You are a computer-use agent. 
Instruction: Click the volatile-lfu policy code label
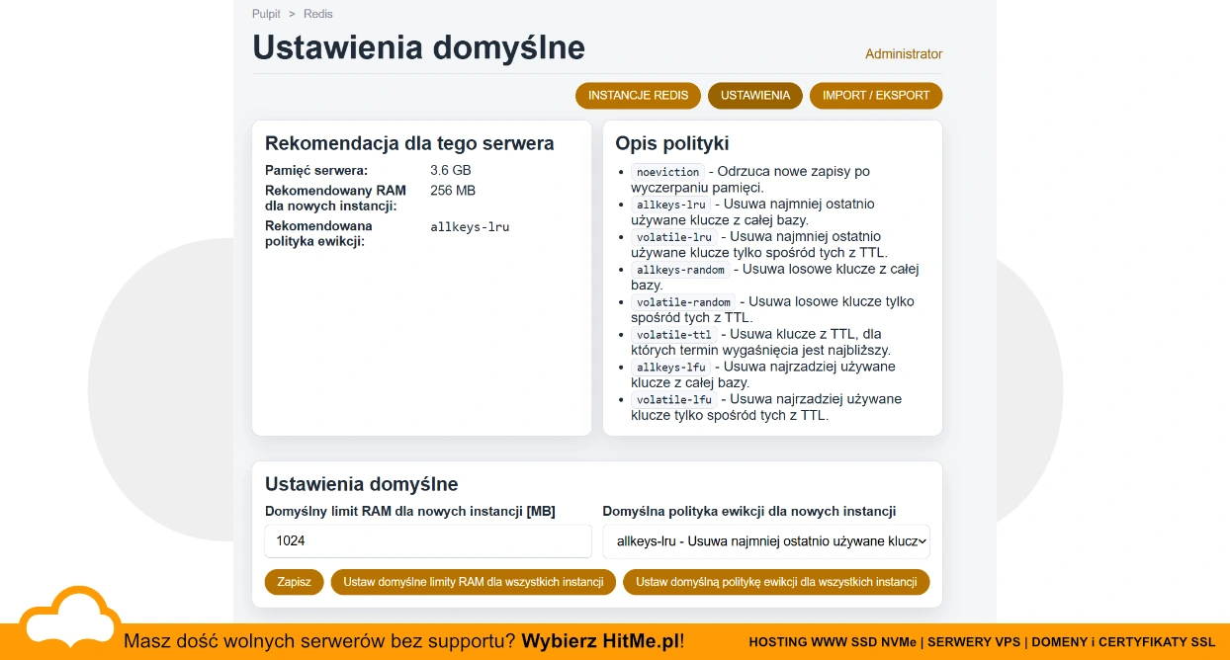click(x=674, y=400)
